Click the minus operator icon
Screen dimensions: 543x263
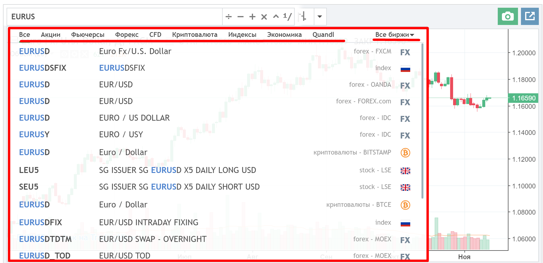click(x=241, y=17)
